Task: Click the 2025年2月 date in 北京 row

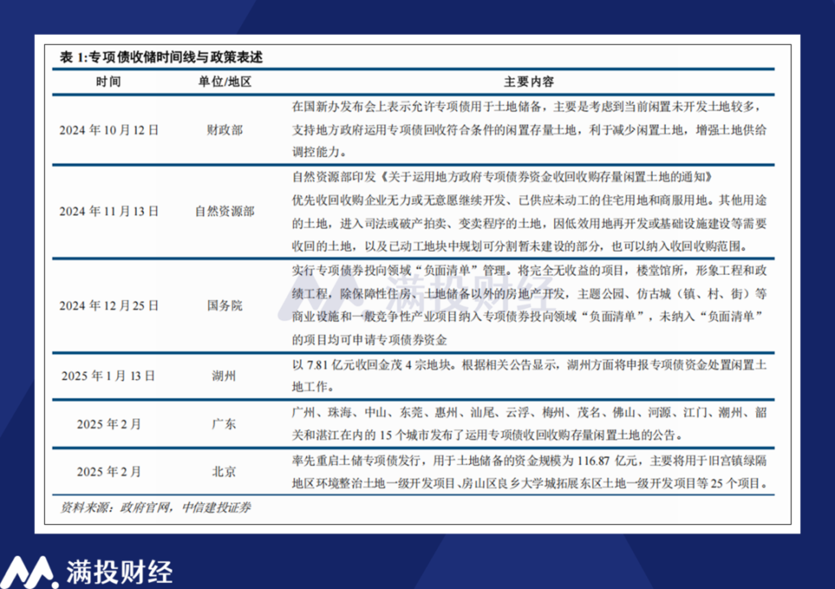Action: coord(108,471)
